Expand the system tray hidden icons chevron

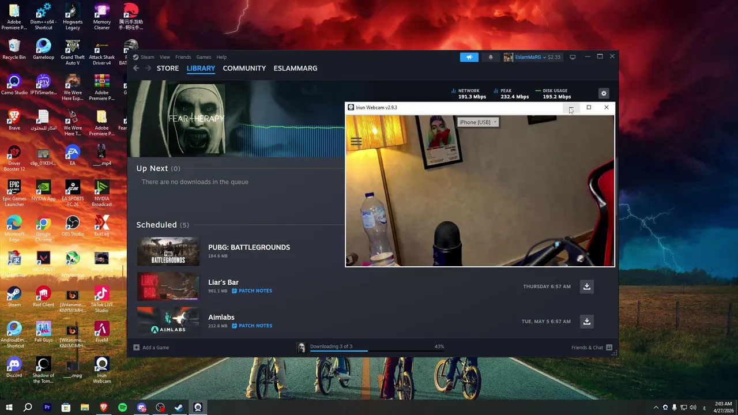point(656,408)
